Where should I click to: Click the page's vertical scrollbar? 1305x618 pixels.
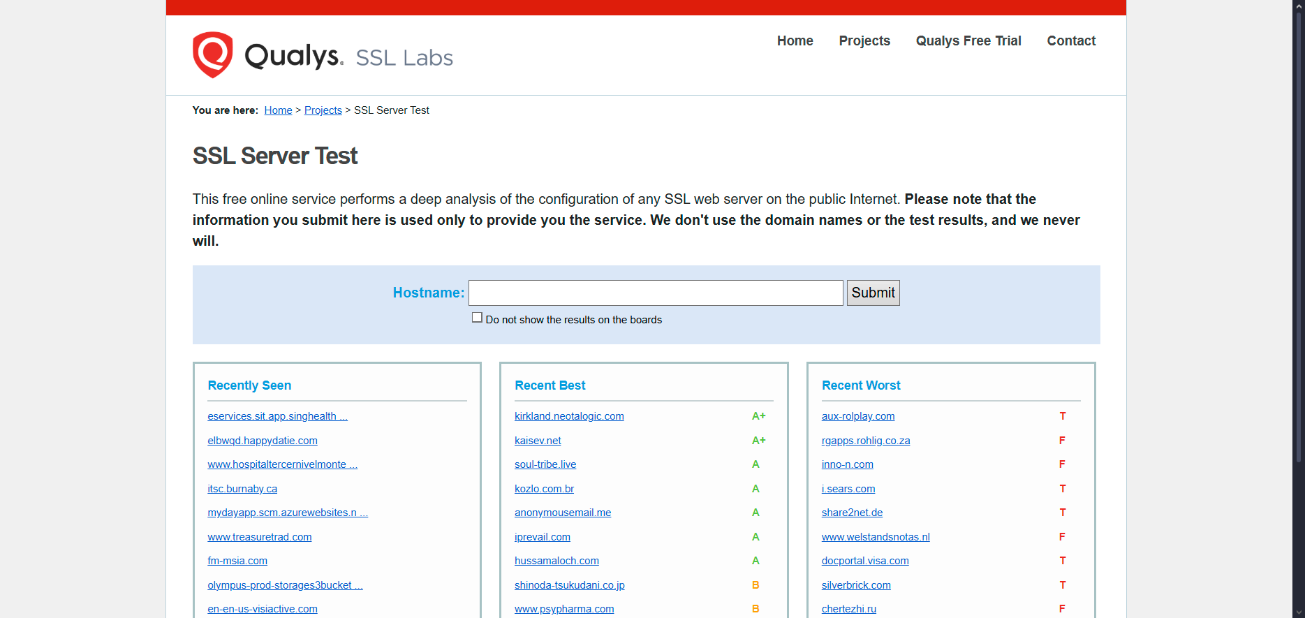point(1299,237)
